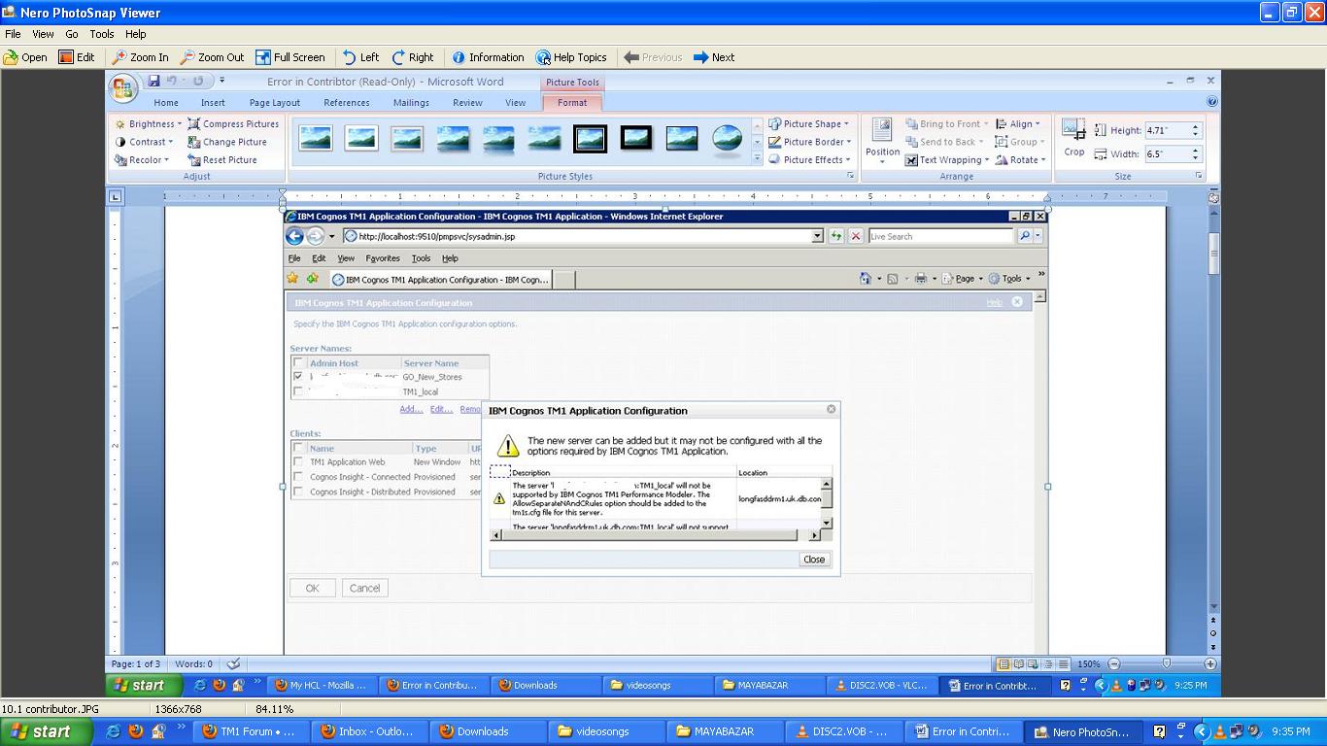Open the Help menu
This screenshot has width=1327, height=746.
click(135, 33)
